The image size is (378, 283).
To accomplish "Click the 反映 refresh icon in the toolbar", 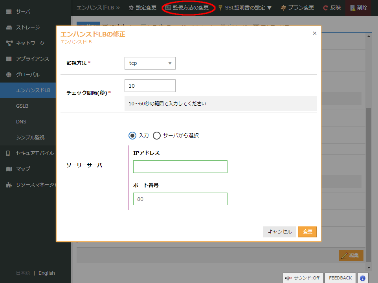I will [325, 7].
